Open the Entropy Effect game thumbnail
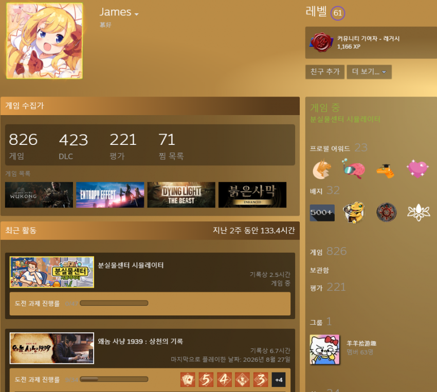 (110, 195)
